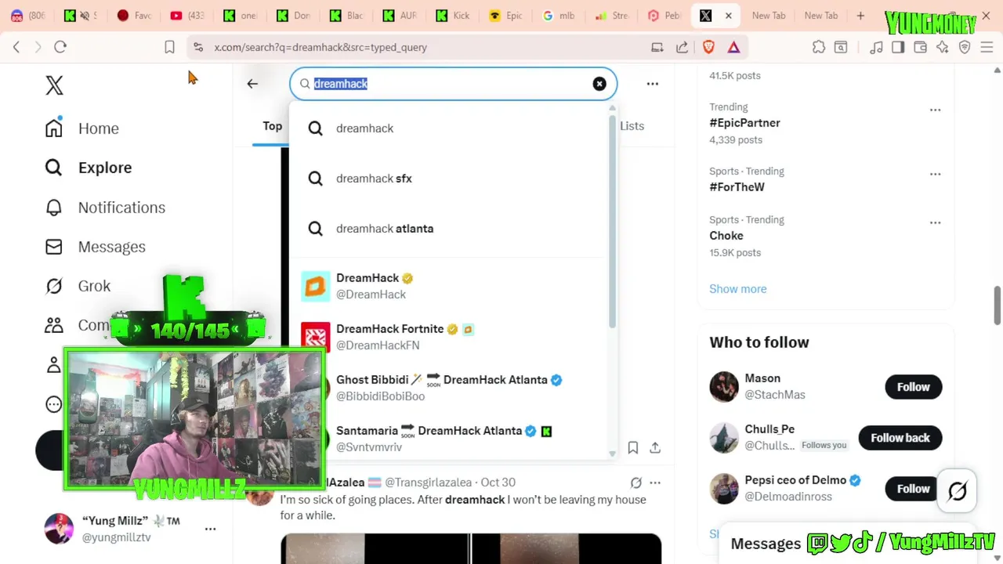Image resolution: width=1003 pixels, height=564 pixels.
Task: Bookmark the post with the bookmark icon
Action: pos(632,448)
